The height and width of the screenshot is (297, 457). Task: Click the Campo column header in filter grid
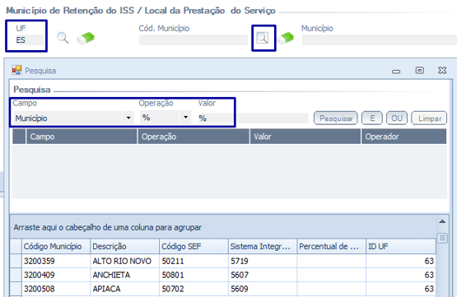(82, 137)
